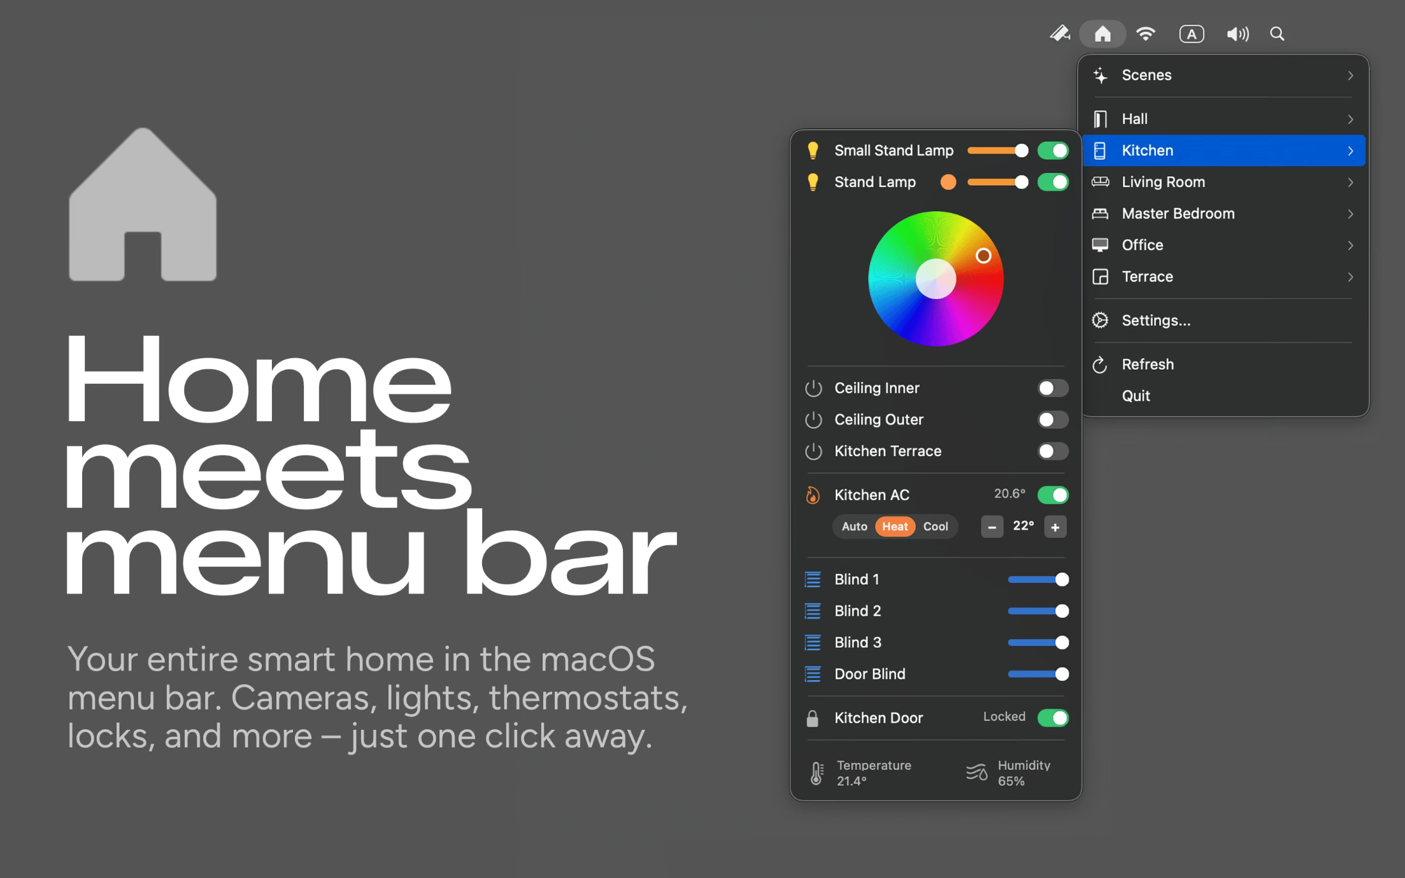The height and width of the screenshot is (878, 1405).
Task: Expand the Terrace submenu chevron
Action: [x=1350, y=277]
